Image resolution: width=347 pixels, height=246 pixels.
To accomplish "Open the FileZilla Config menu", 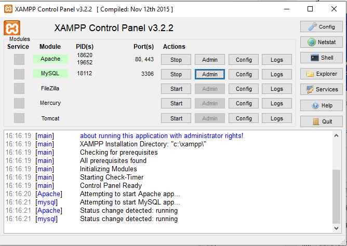I will coord(244,89).
